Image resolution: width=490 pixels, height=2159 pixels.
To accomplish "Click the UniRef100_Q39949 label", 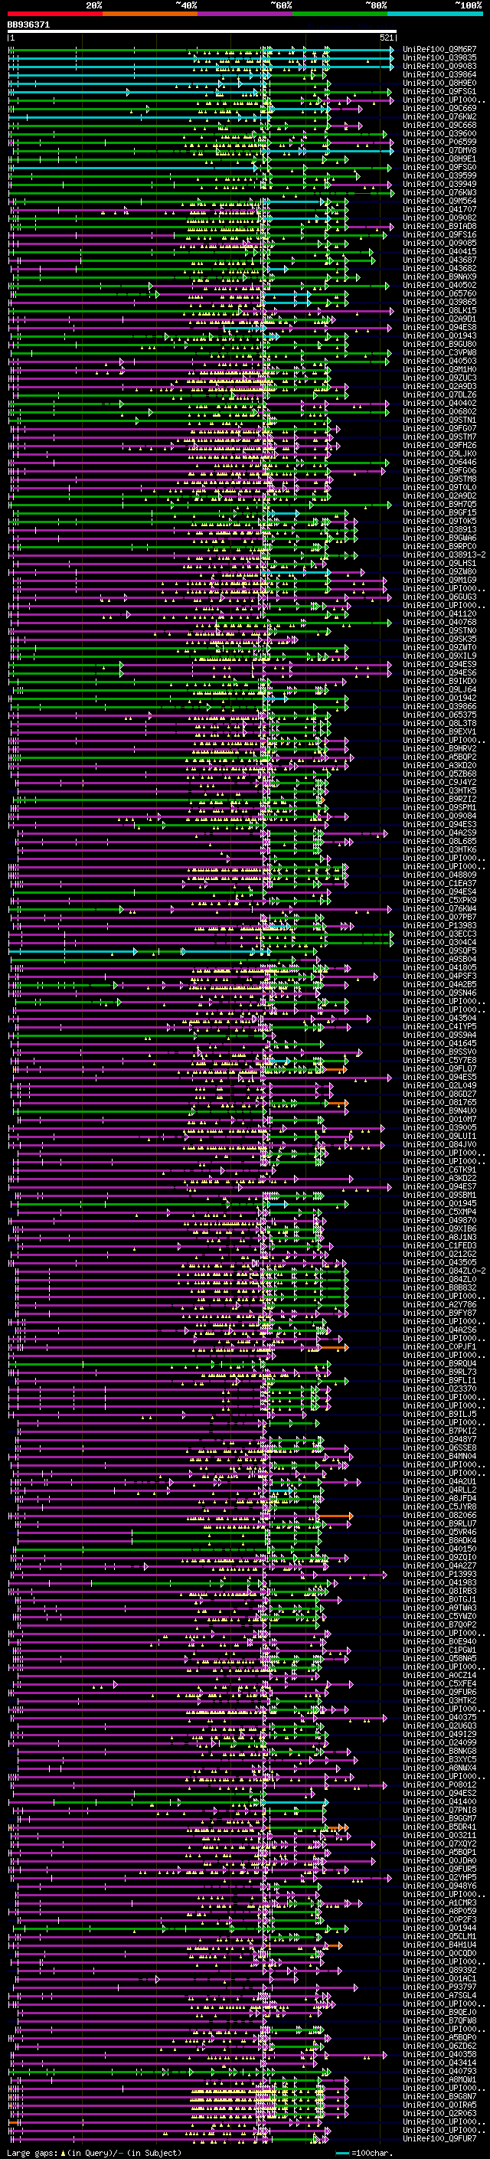I will point(439,185).
